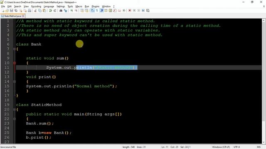Screen dimensions: 266x149
Task: Click the UTF-8 encoding status bar entry
Action: 236,147
